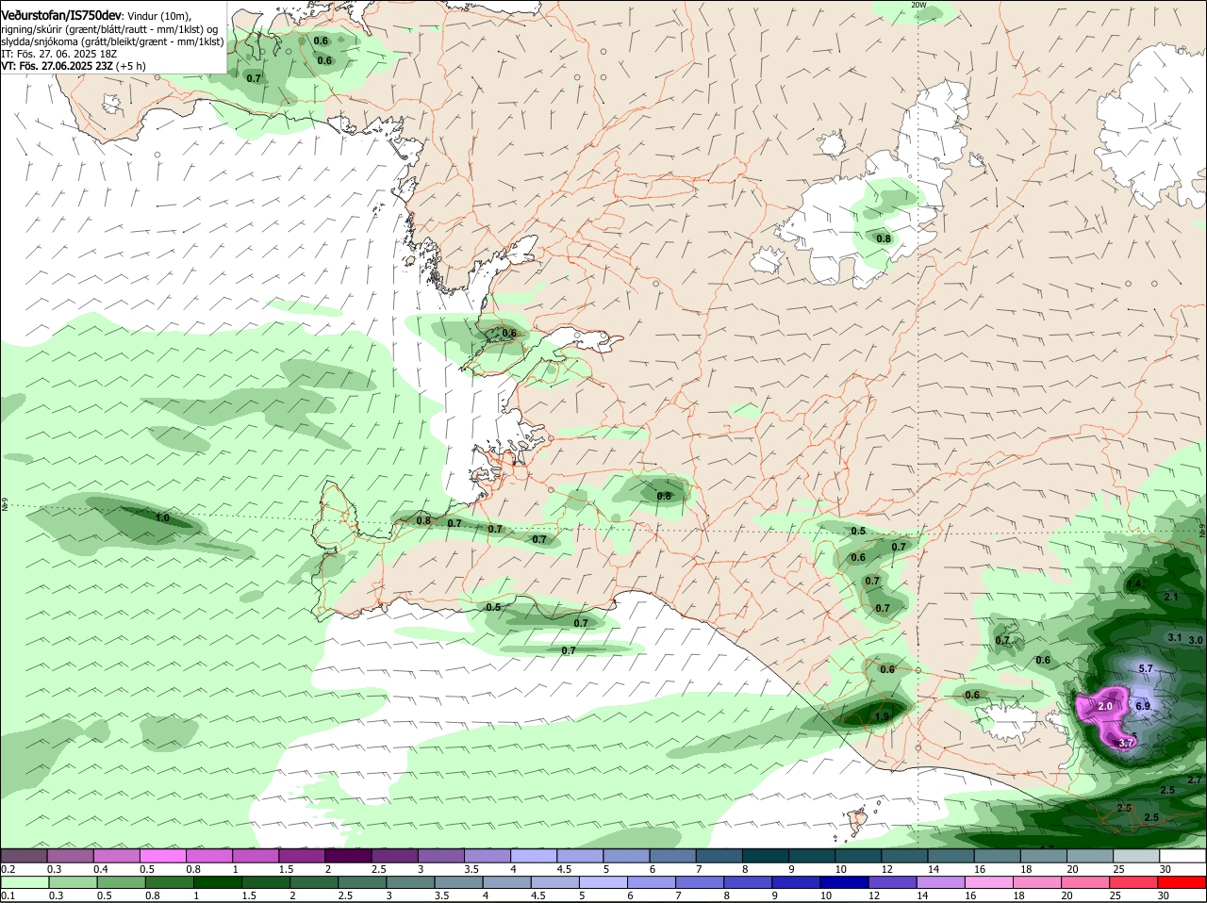1207x903 pixels.
Task: Click the lavender 5 swatch in bottom legend row
Action: coord(603,882)
